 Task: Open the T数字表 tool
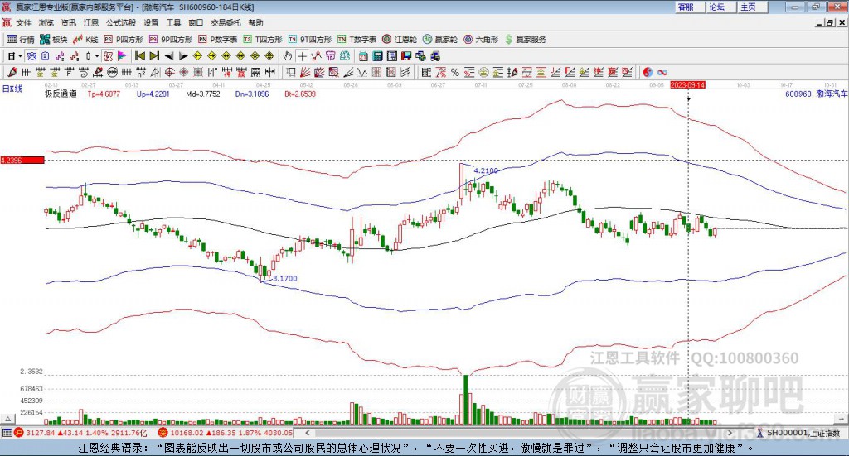pyautogui.click(x=357, y=40)
